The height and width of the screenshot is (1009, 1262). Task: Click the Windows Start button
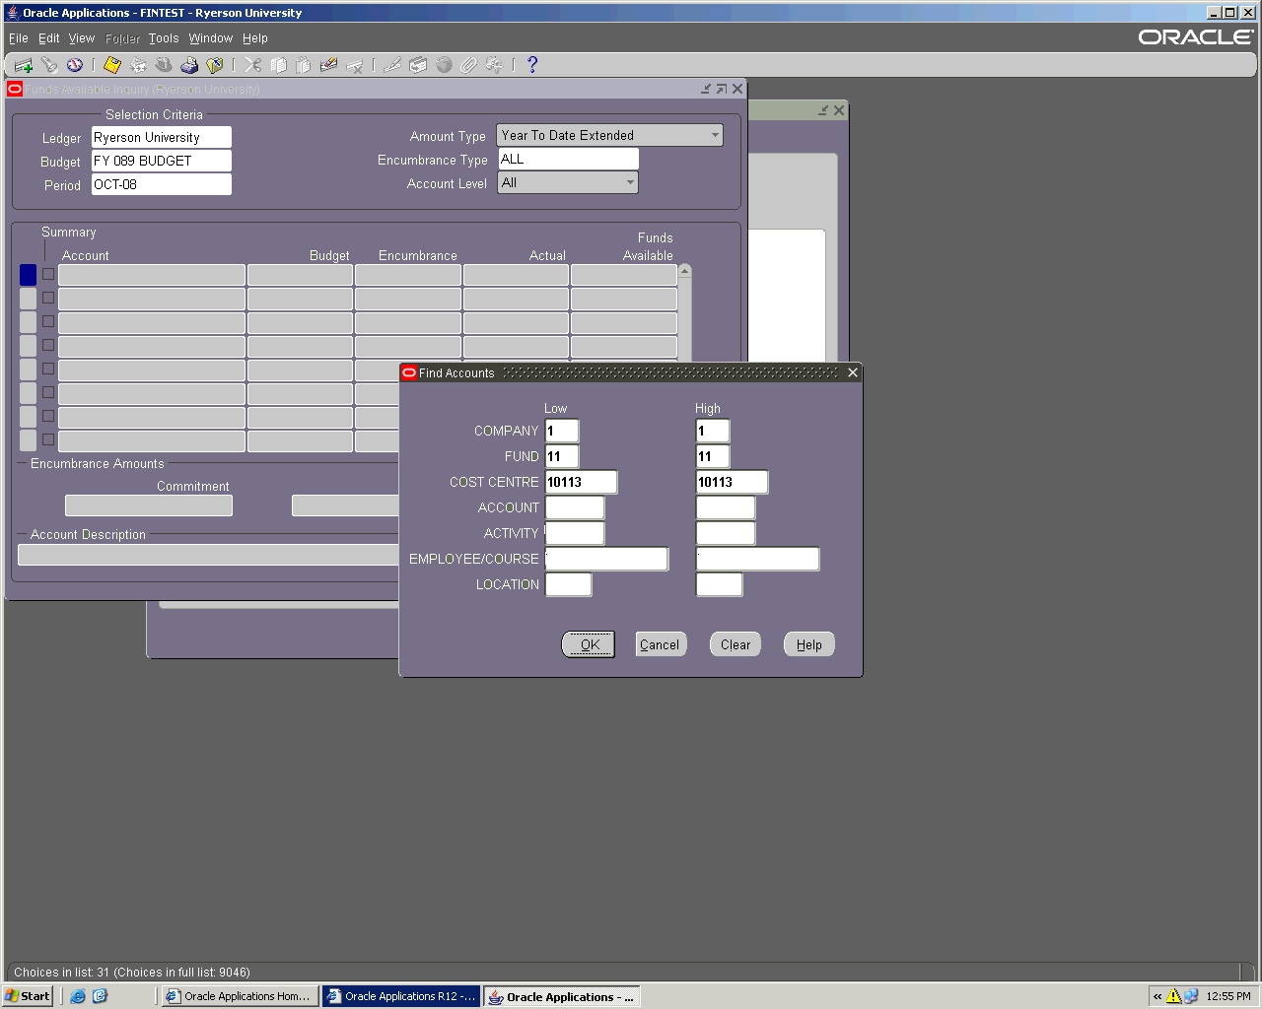pos(28,996)
